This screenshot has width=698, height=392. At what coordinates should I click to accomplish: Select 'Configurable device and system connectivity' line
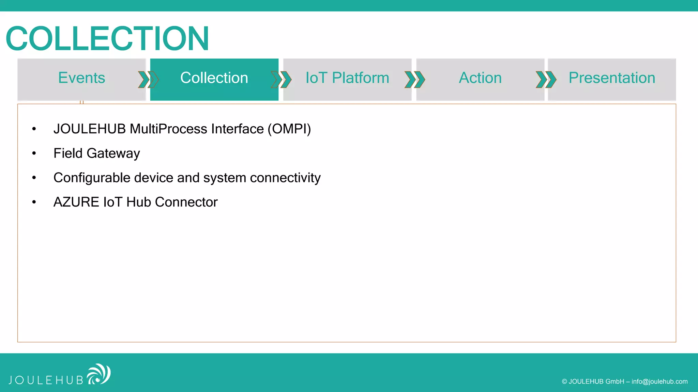[187, 178]
